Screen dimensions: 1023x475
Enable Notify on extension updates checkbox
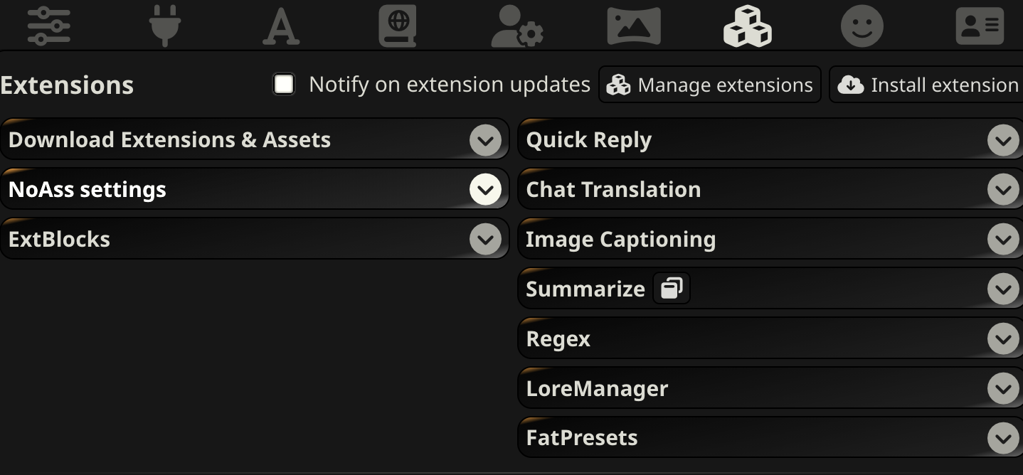pyautogui.click(x=284, y=85)
